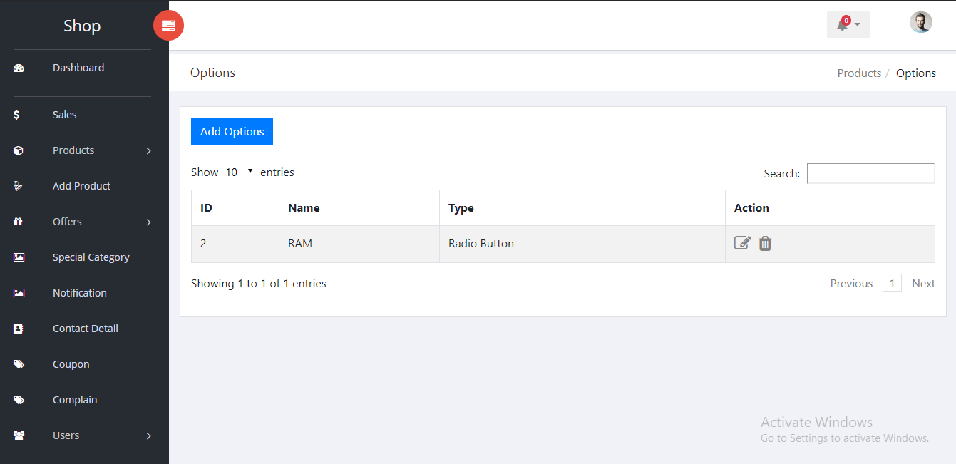The width and height of the screenshot is (956, 464).
Task: Expand the Offers submenu arrow
Action: click(x=148, y=222)
